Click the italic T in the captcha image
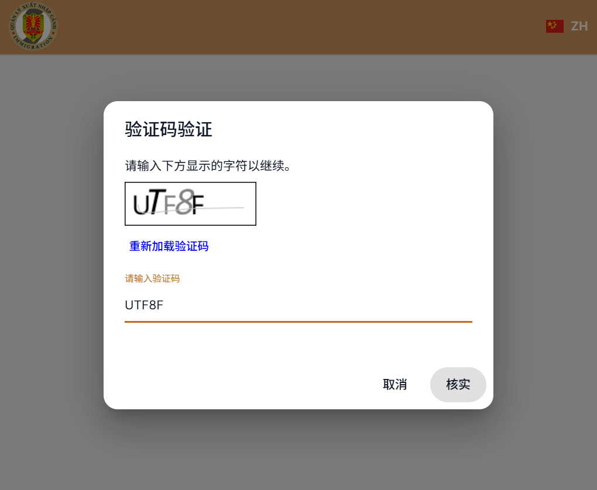Viewport: 597px width, 490px height. [x=157, y=202]
